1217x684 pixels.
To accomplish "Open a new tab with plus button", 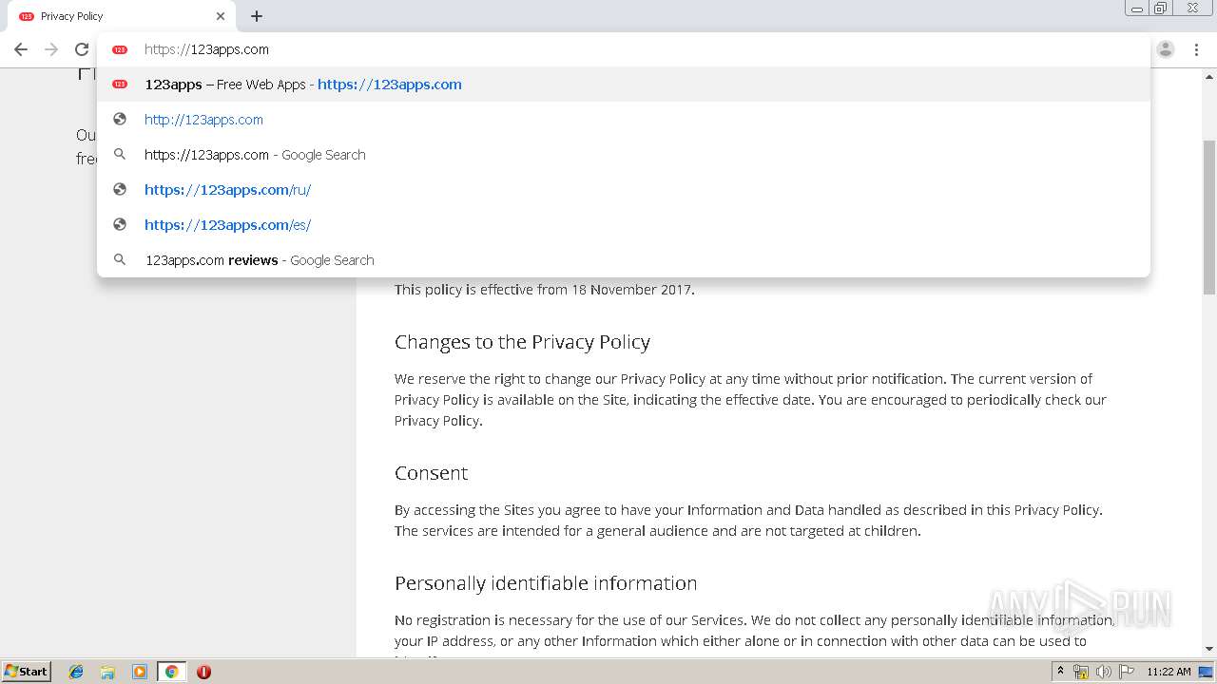I will (257, 16).
